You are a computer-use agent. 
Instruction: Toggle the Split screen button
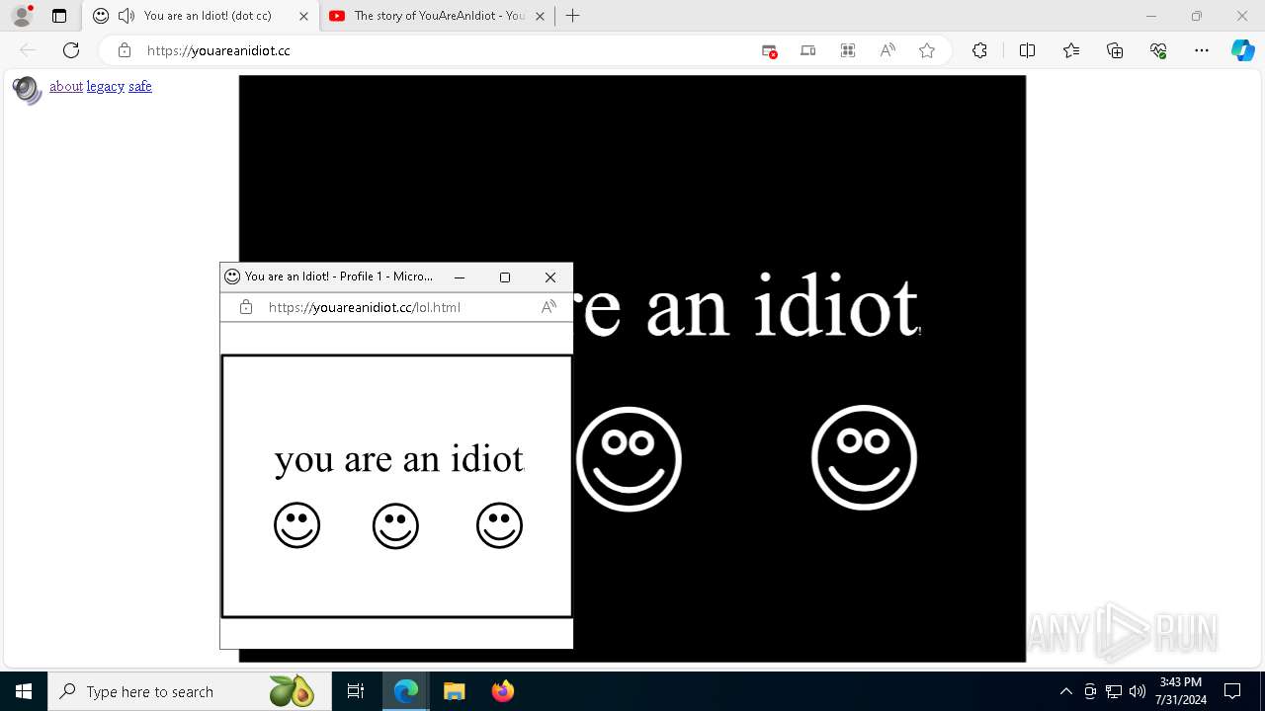point(1027,50)
